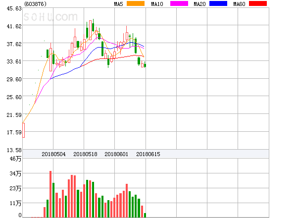Viewport: 297px width, 218px height.
Task: Click the MA20 legend label
Action: 199,4
